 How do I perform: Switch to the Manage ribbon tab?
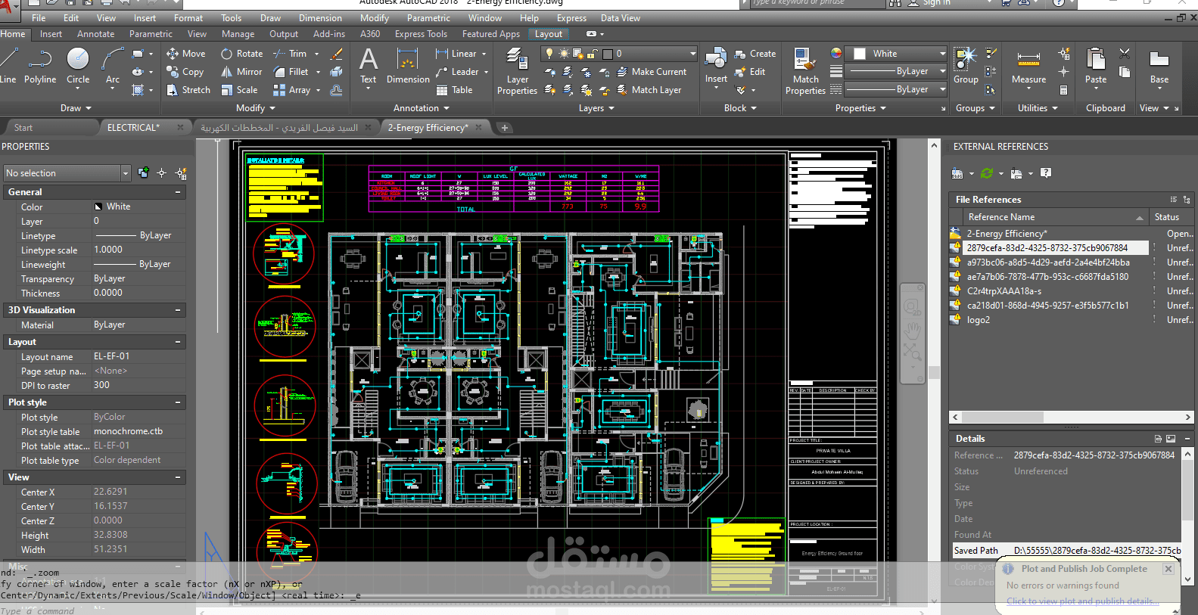coord(238,34)
